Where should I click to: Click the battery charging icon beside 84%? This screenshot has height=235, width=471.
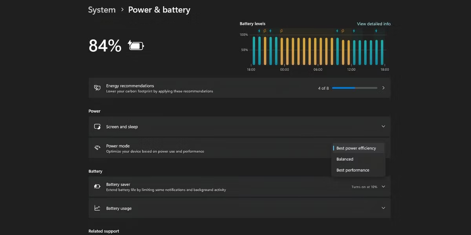tap(136, 45)
